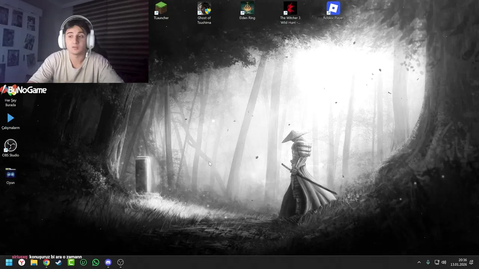
Task: Select the OBS Studio desktop shortcut
Action: point(10,148)
